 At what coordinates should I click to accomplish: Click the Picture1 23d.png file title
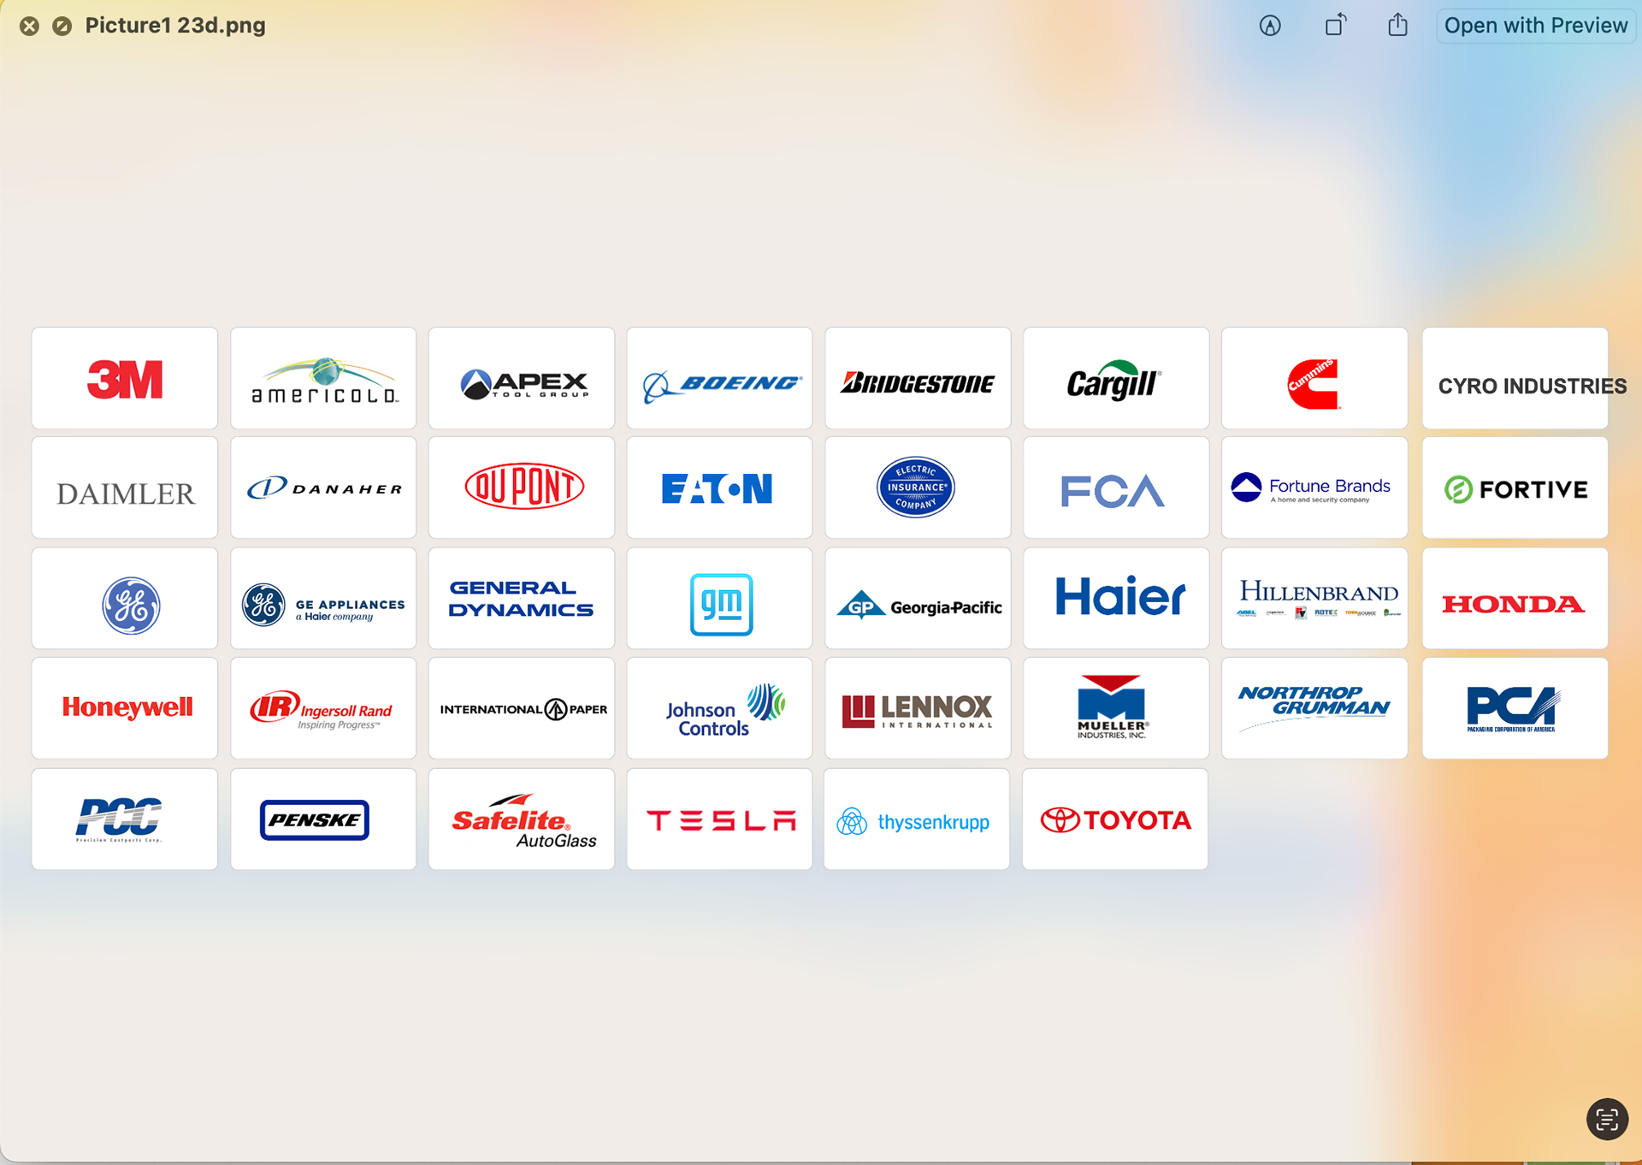pyautogui.click(x=175, y=26)
